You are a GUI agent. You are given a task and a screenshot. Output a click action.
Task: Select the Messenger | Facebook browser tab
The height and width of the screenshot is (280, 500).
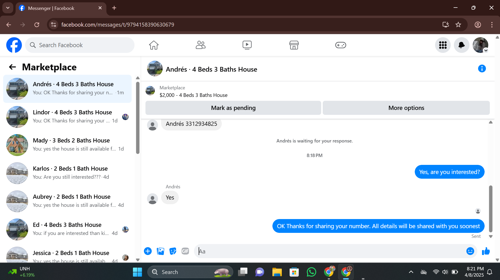60,8
